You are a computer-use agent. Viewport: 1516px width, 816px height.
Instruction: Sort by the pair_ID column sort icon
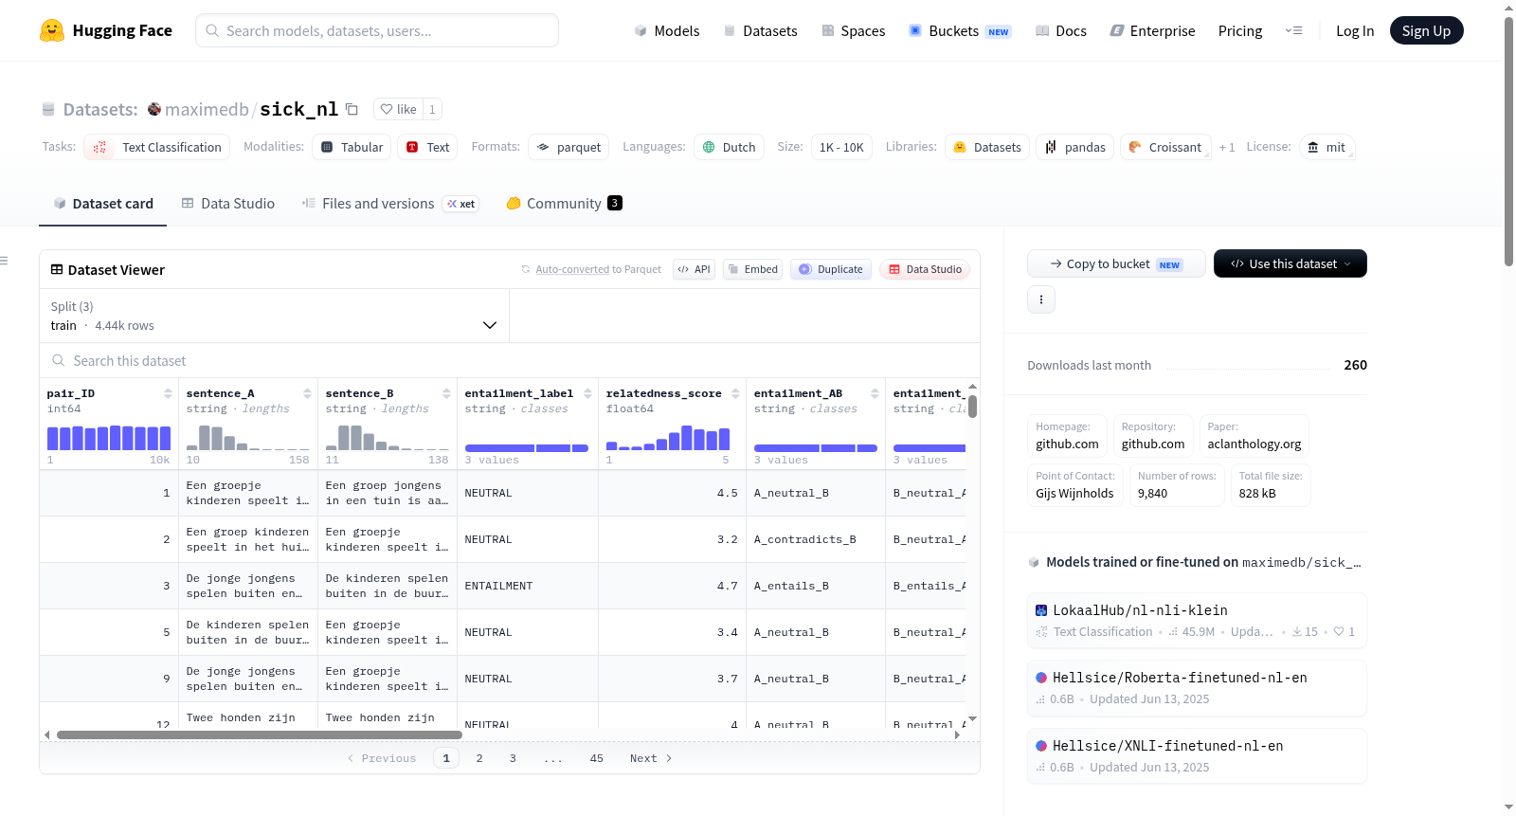(x=168, y=393)
